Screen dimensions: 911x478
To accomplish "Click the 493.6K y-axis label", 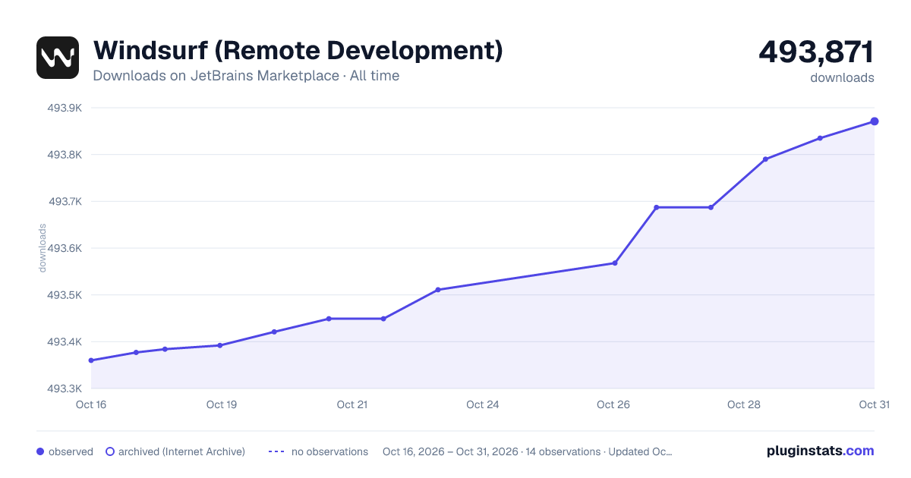I will click(x=65, y=248).
